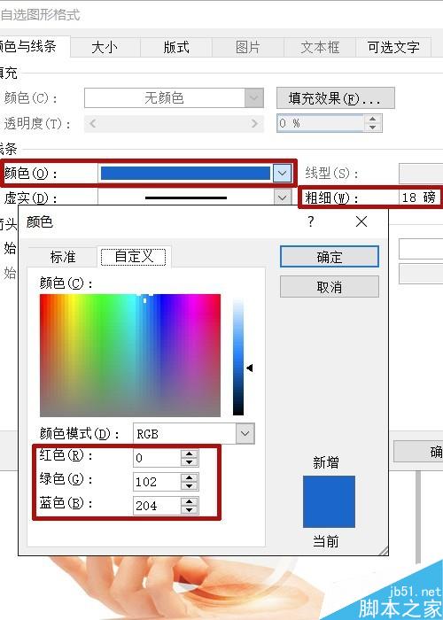Image resolution: width=443 pixels, height=620 pixels.
Task: Click the left arrow of the 透明度 slider
Action: coord(92,123)
